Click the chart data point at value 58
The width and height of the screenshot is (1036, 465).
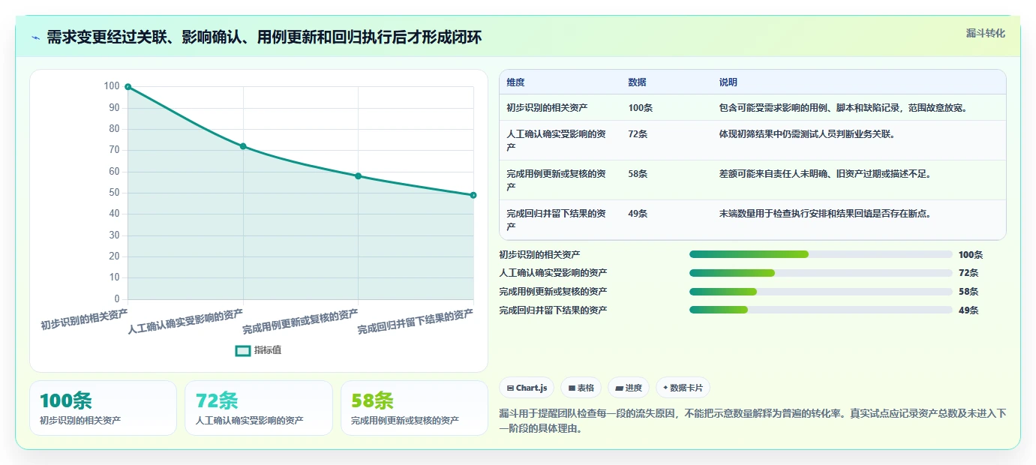point(358,176)
